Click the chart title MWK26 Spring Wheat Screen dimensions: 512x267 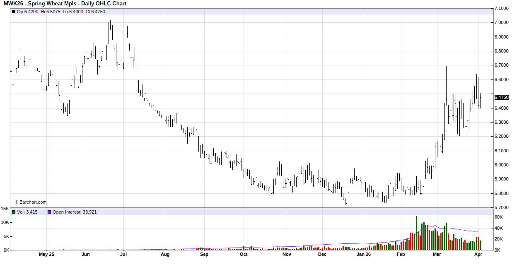(65, 4)
